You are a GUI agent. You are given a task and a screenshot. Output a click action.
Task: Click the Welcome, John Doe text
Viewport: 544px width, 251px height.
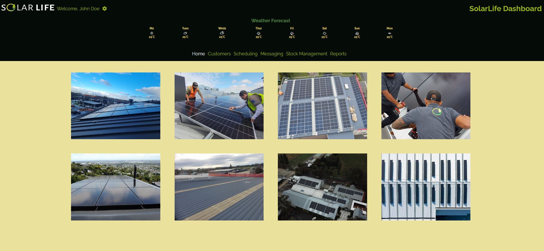[x=78, y=9]
